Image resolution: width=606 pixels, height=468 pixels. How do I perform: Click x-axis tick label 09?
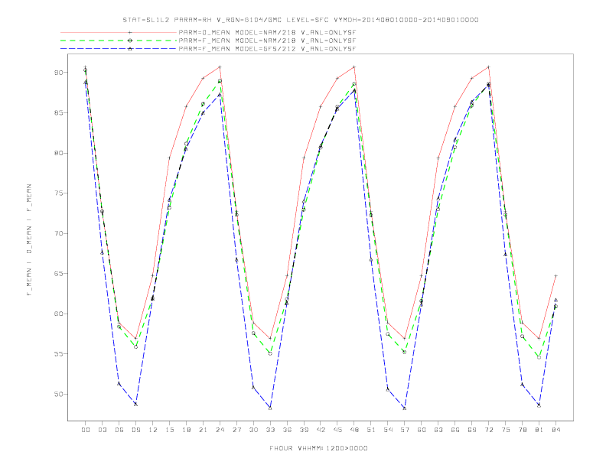[x=135, y=430]
